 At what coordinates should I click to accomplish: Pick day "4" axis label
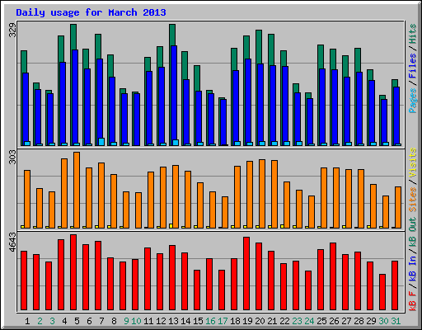click(64, 321)
